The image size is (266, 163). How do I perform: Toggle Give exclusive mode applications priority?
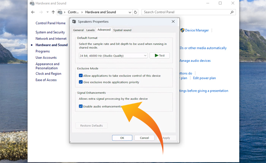coord(81,82)
